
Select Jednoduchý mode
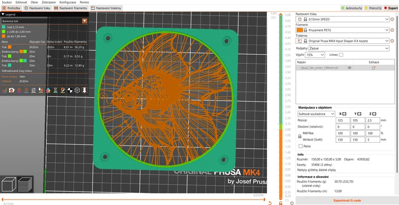pos(352,8)
